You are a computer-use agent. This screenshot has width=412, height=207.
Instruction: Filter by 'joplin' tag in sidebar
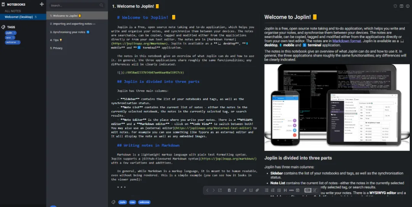click(11, 33)
